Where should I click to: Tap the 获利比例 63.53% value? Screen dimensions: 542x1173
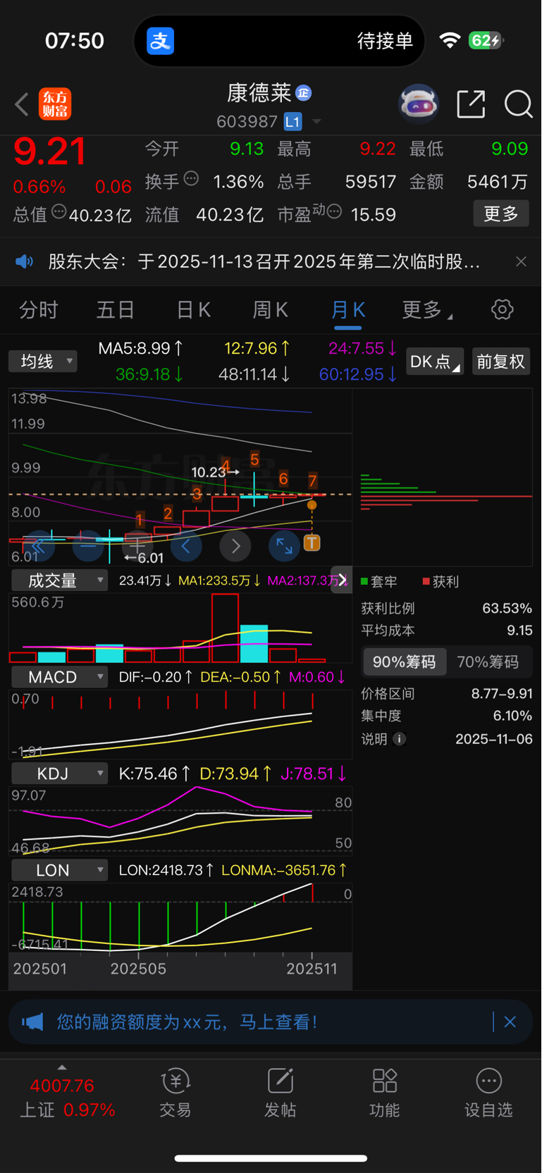pyautogui.click(x=507, y=608)
